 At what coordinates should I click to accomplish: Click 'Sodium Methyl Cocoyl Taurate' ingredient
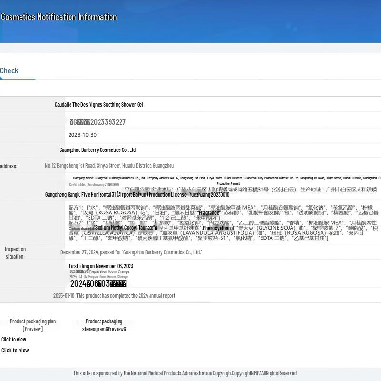[x=125, y=228]
